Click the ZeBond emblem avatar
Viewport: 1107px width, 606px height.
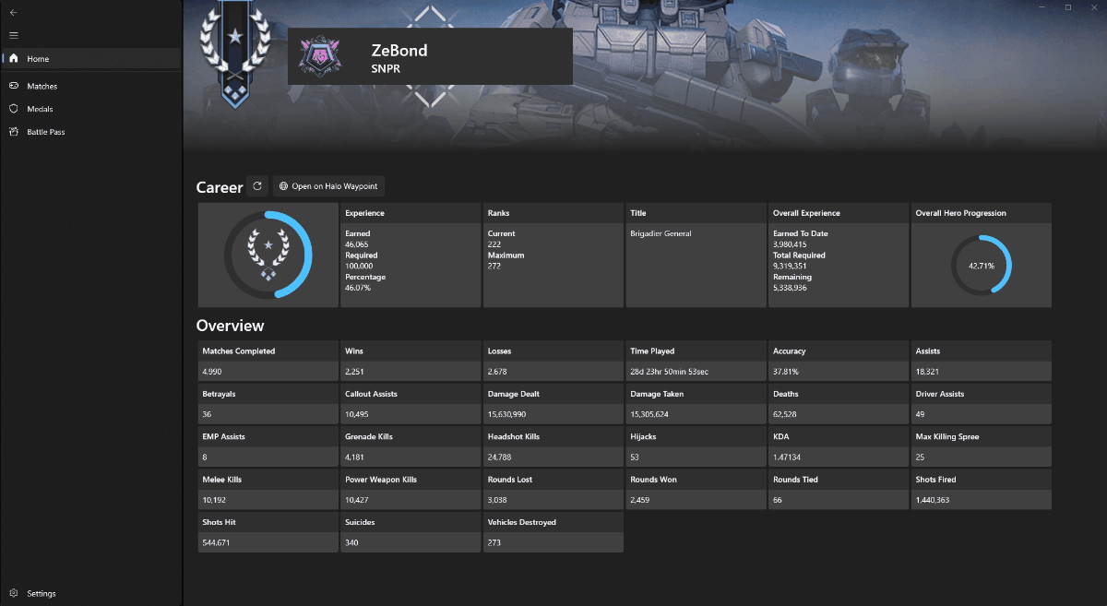point(321,56)
